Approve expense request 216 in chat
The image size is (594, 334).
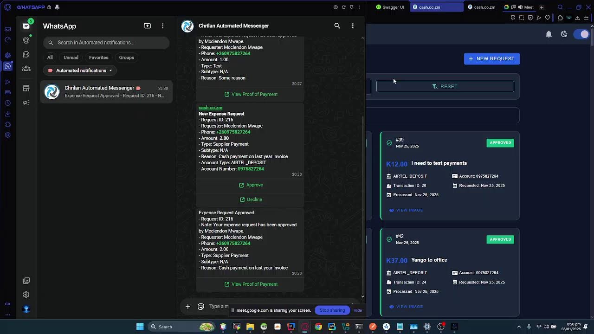[251, 185]
